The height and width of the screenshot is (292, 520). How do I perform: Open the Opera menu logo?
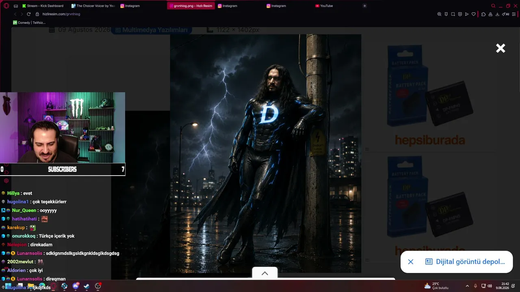click(x=6, y=6)
